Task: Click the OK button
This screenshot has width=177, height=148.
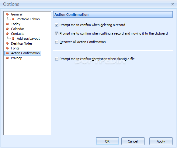Action: tap(107, 141)
